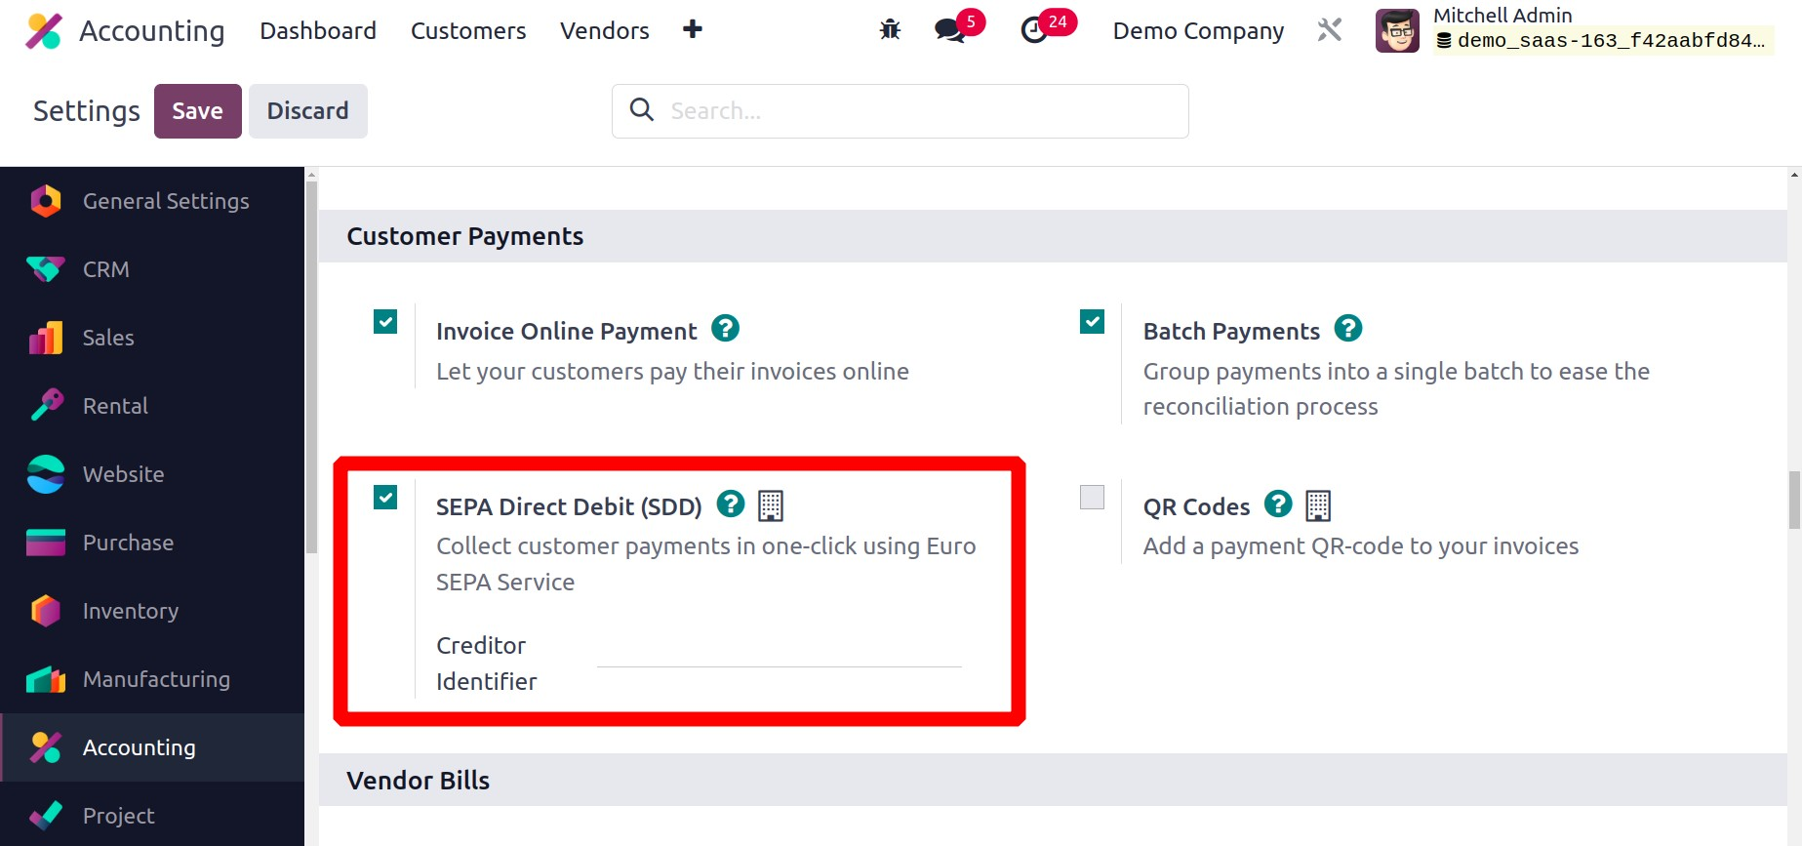
Task: Click the Save button
Action: coord(197,111)
